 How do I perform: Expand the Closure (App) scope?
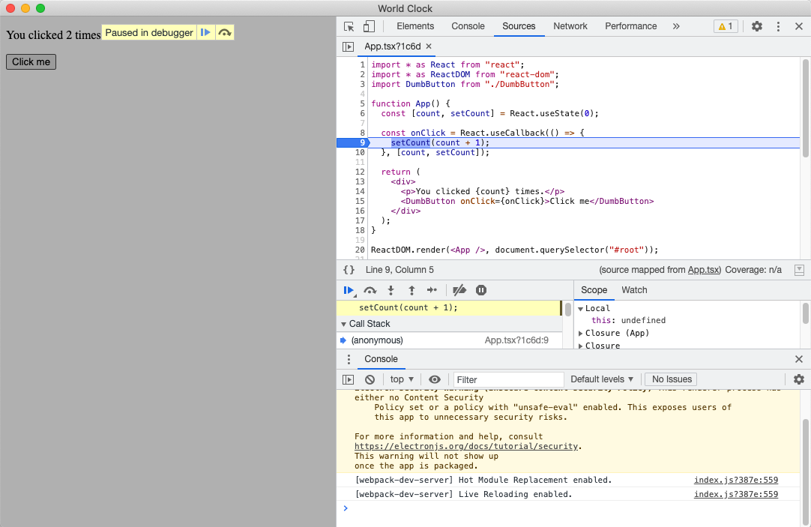(616, 333)
